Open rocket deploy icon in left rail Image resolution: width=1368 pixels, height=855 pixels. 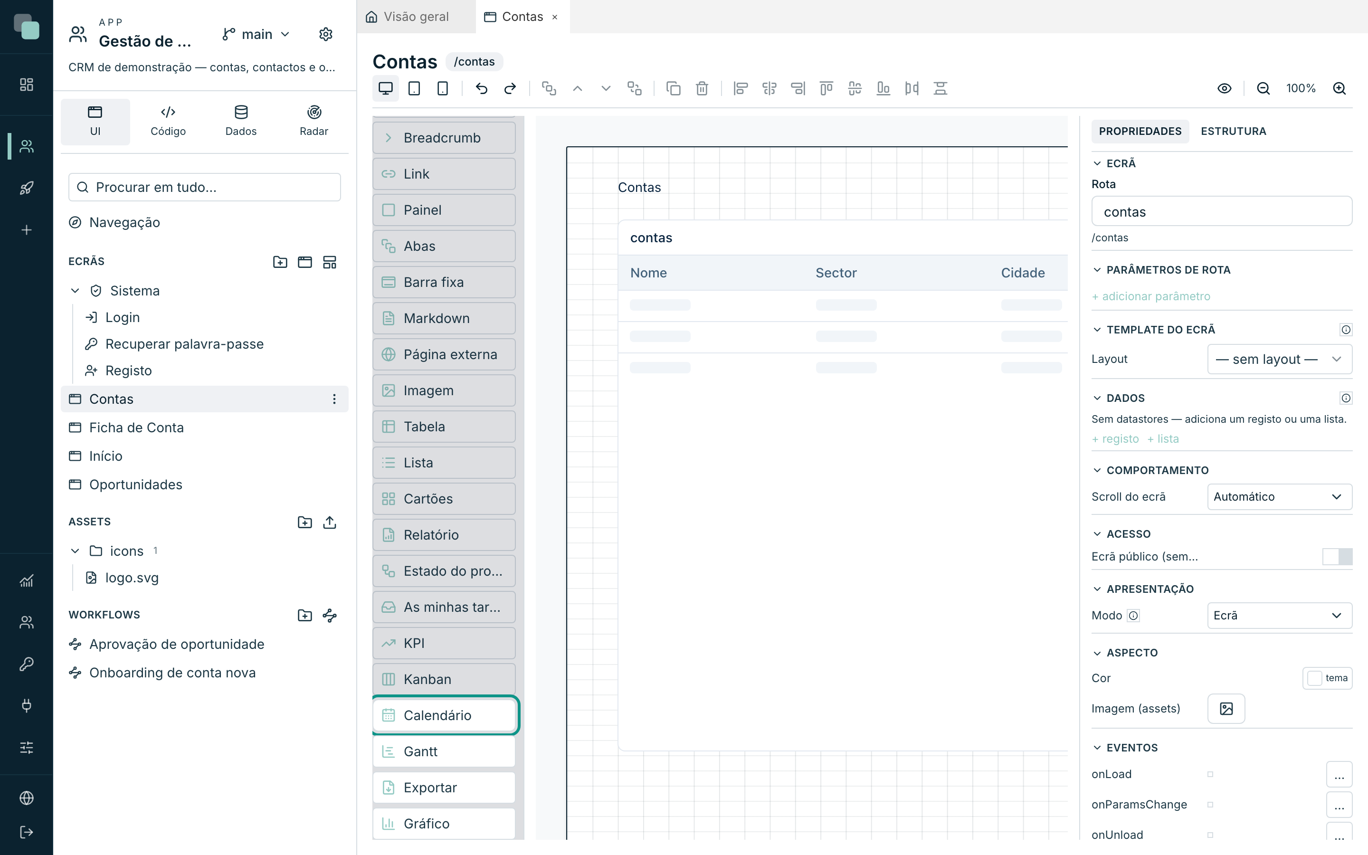click(x=27, y=188)
